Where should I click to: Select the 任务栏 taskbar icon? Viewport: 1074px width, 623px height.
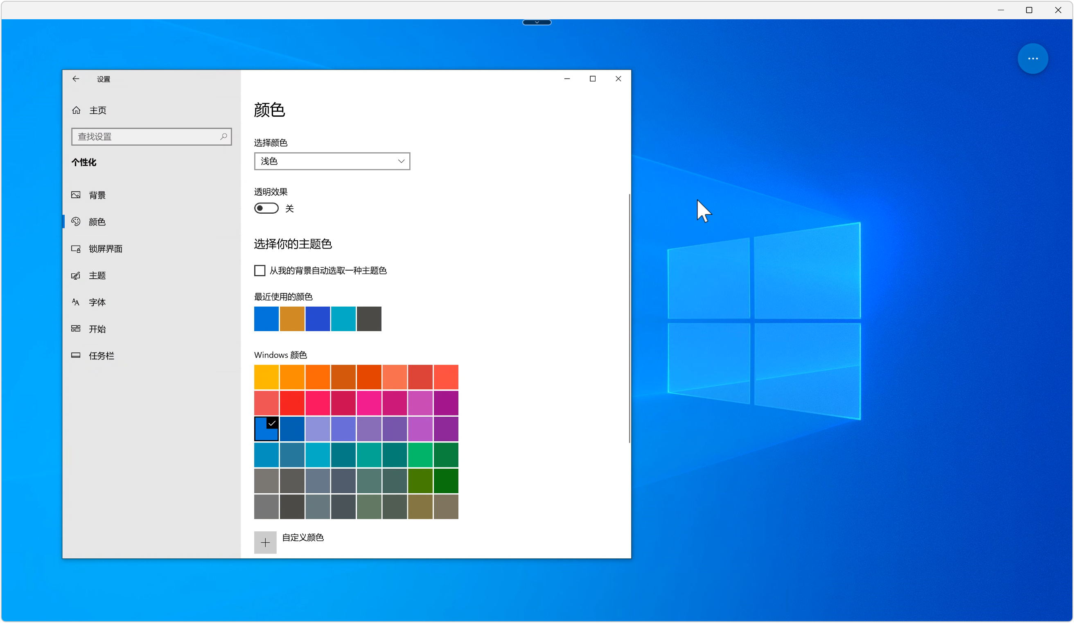[x=76, y=355]
